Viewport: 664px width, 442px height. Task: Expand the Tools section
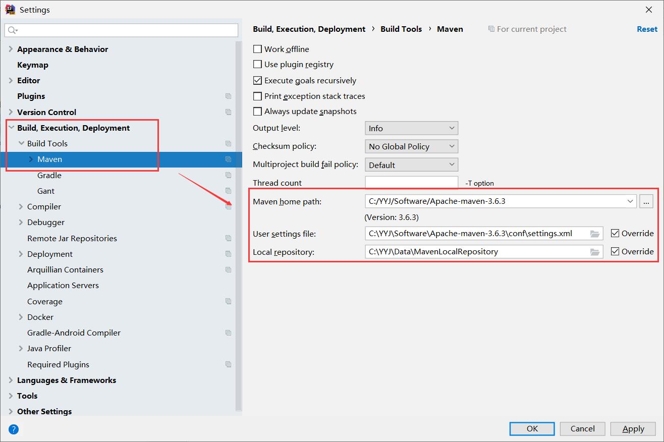(11, 396)
